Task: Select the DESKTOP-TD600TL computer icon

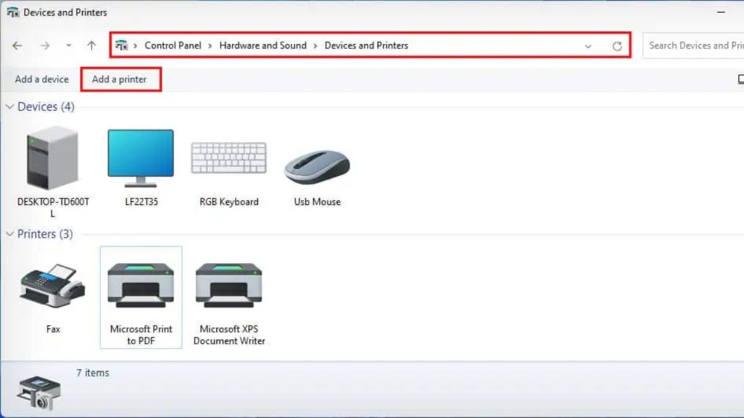Action: point(53,159)
